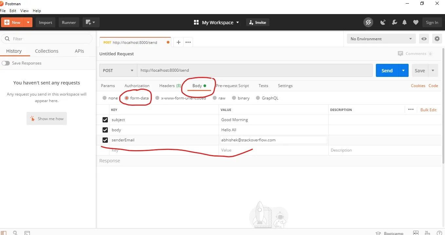The height and width of the screenshot is (235, 445).
Task: Add a new request tab with plus icon
Action: coord(178,42)
